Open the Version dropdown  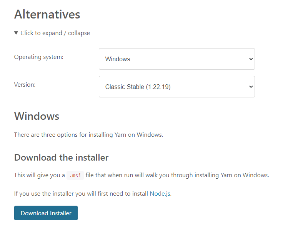pos(176,87)
